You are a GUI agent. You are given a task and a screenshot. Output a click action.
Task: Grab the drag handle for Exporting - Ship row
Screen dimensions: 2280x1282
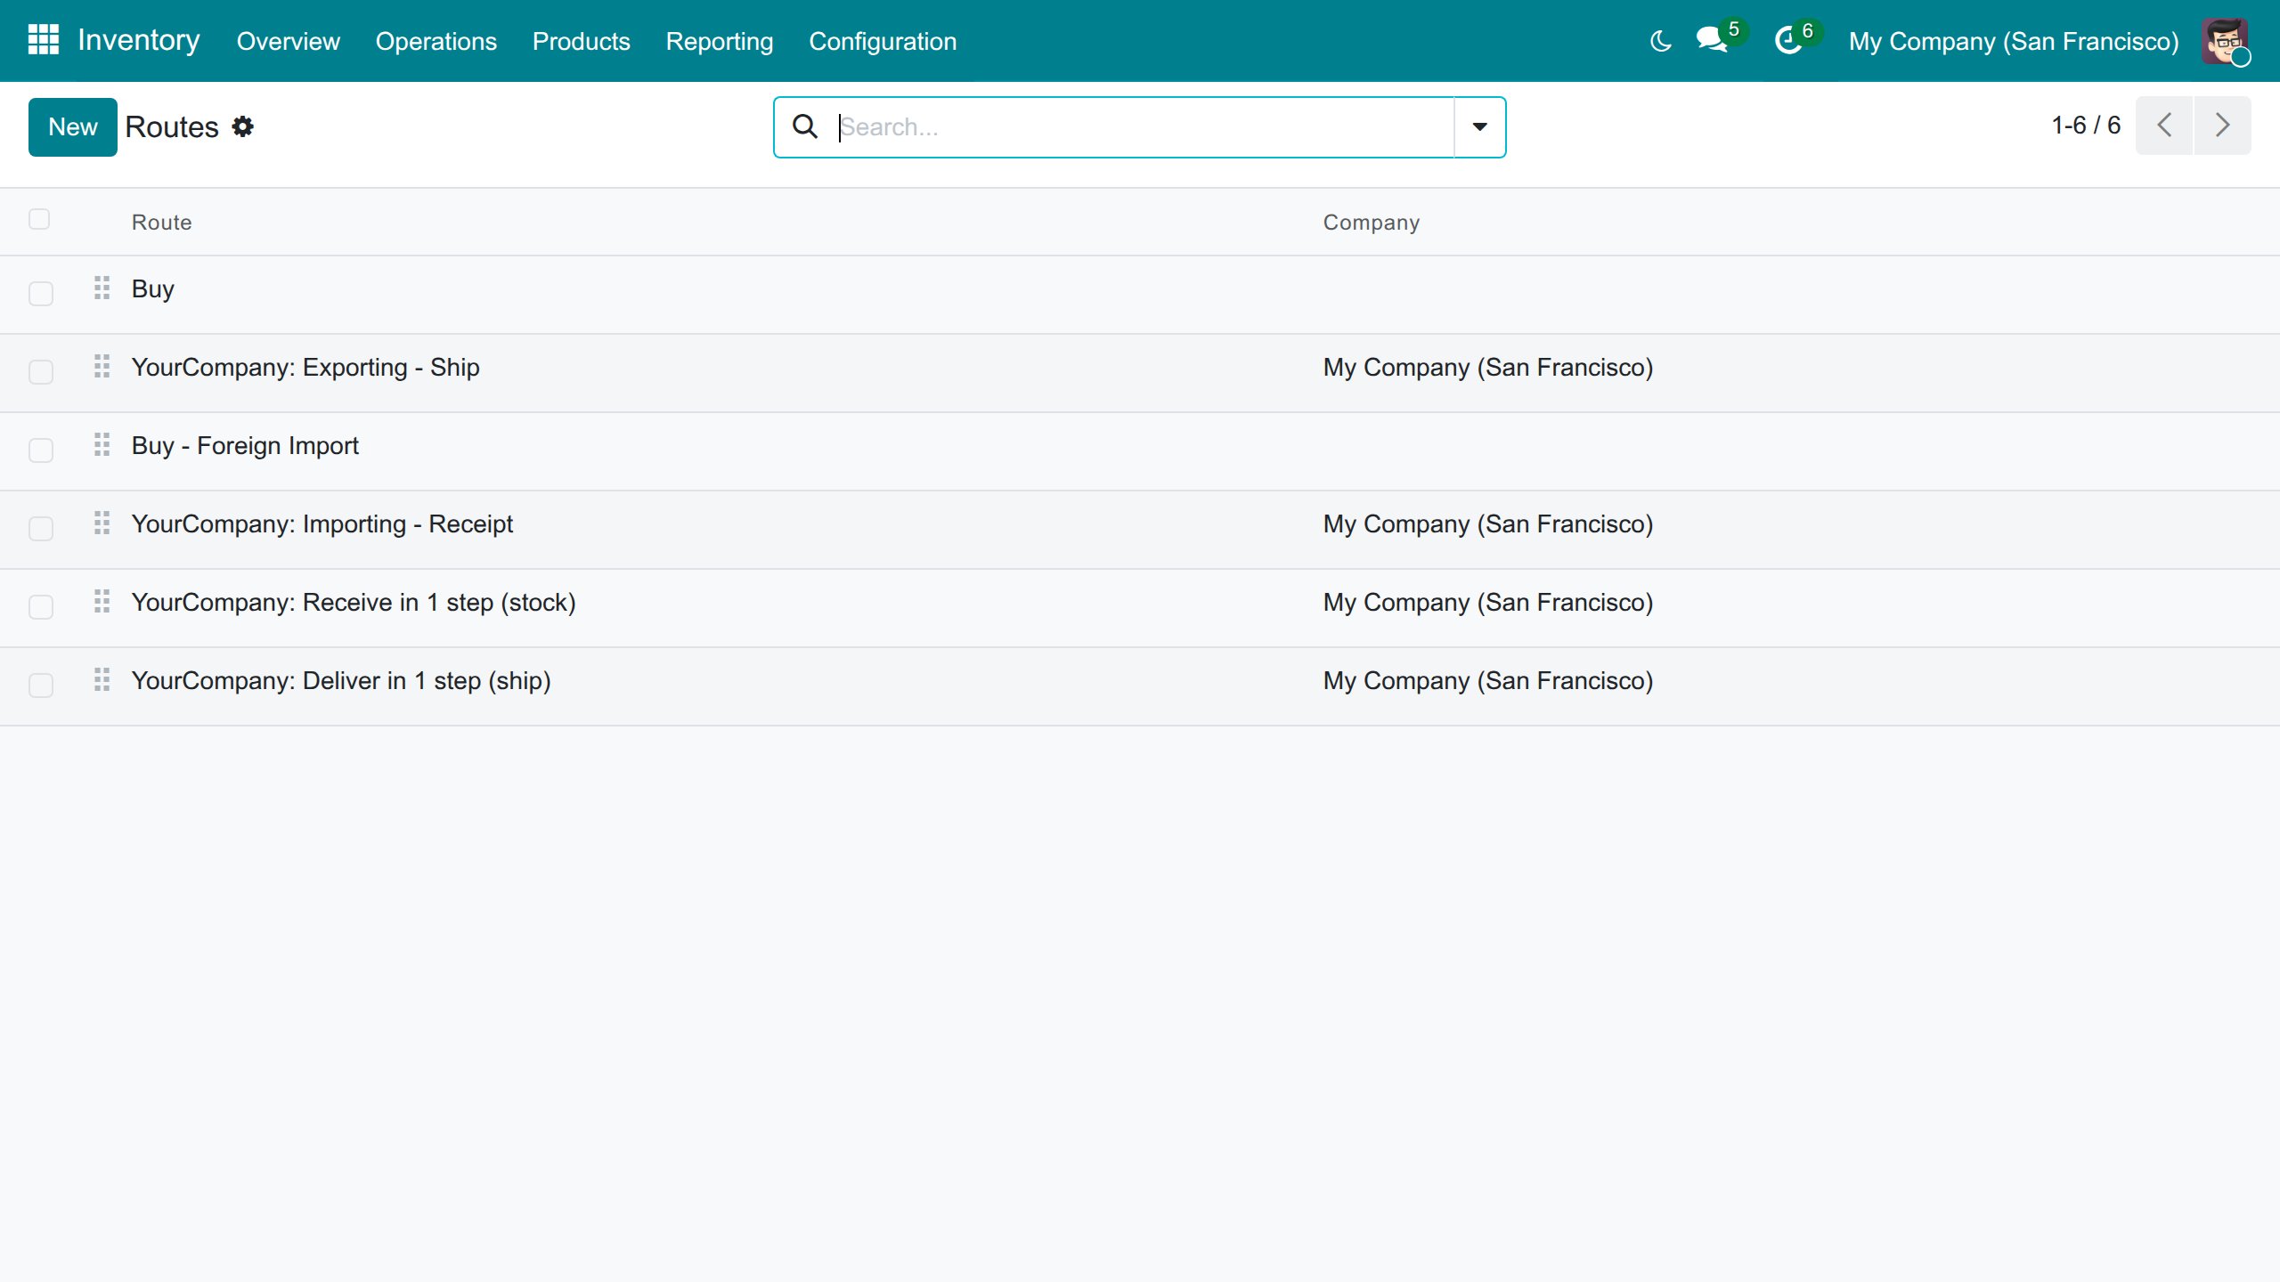click(x=102, y=366)
